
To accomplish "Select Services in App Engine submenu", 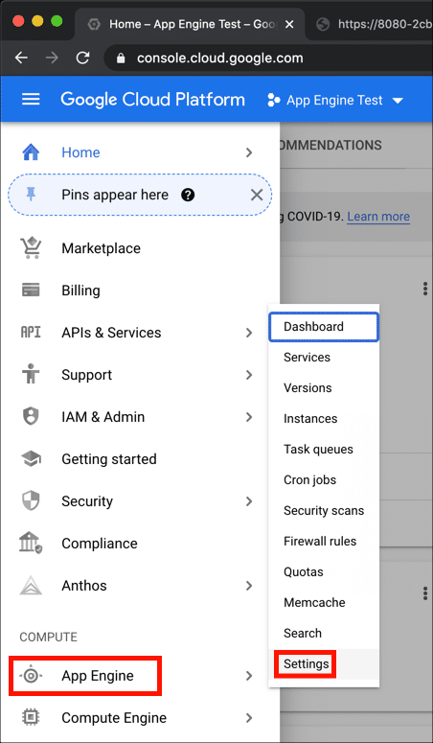I will [x=324, y=358].
